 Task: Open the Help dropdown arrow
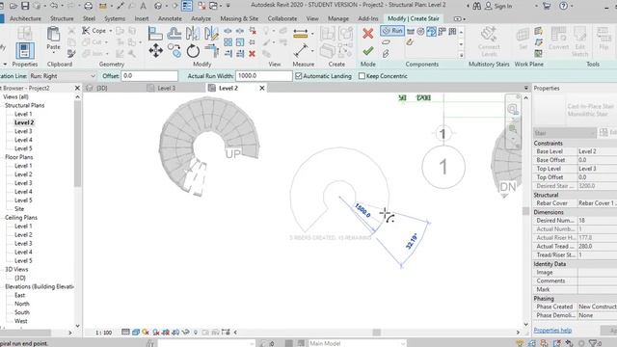point(572,7)
